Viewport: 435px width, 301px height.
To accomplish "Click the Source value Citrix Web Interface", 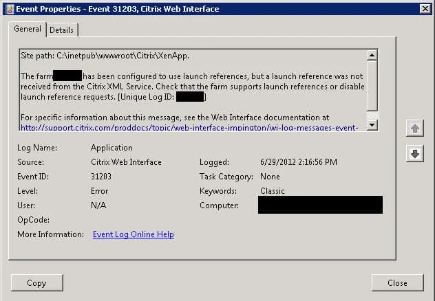I will [126, 162].
